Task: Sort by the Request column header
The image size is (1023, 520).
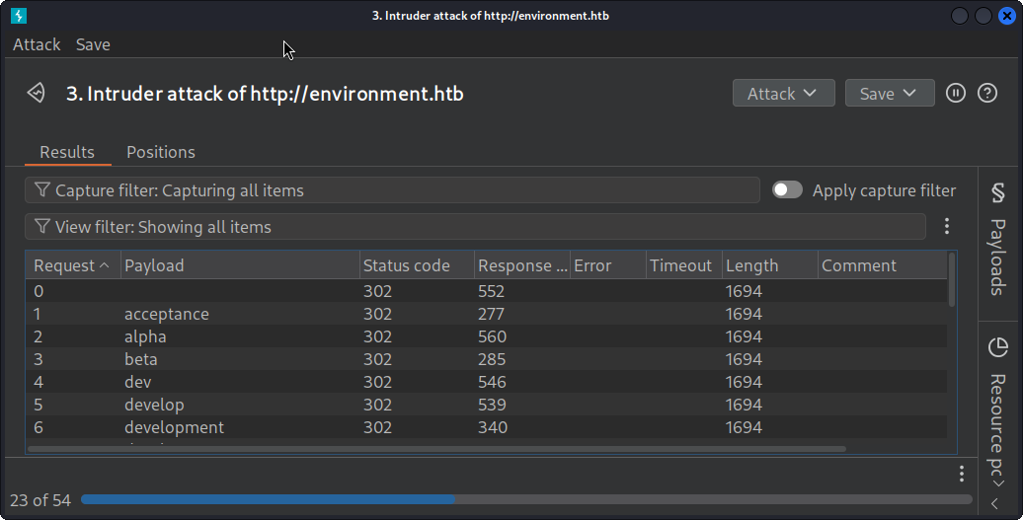Action: click(x=72, y=265)
